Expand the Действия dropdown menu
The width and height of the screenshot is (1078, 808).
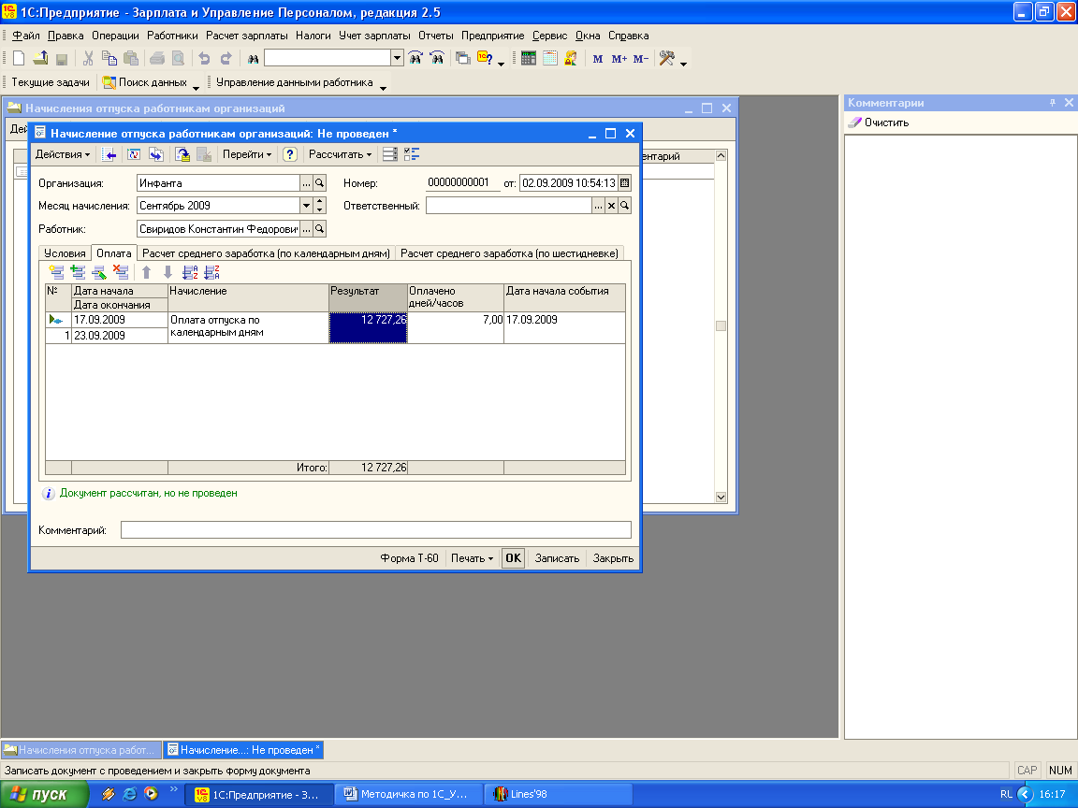point(63,154)
